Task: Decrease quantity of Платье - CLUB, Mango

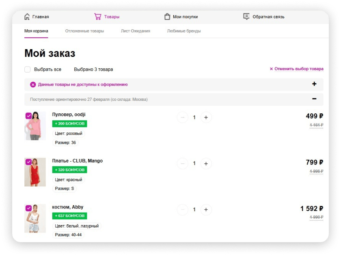Action: click(183, 163)
